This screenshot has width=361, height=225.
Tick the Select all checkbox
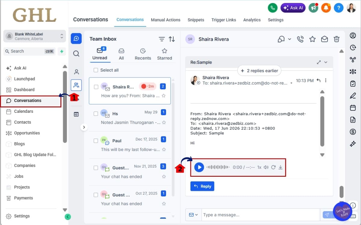96,70
